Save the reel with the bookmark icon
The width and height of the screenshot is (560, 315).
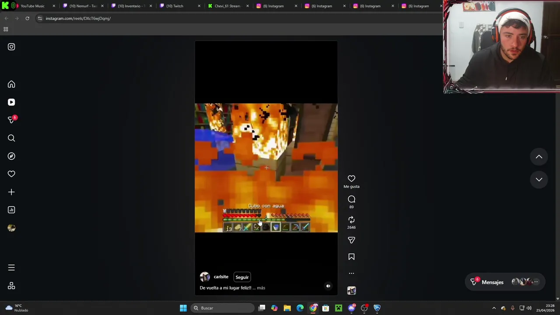351,257
